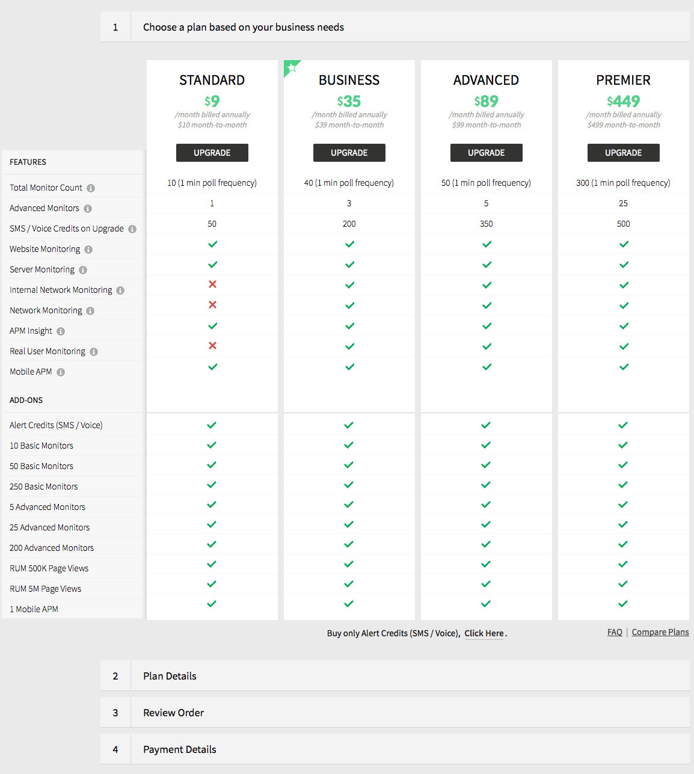Screen dimensions: 694x774
Task: Upgrade to the Business plan
Action: click(349, 153)
